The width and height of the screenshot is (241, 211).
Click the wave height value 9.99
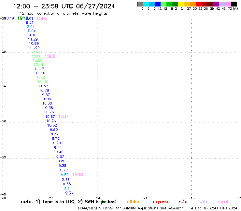pyautogui.click(x=57, y=143)
